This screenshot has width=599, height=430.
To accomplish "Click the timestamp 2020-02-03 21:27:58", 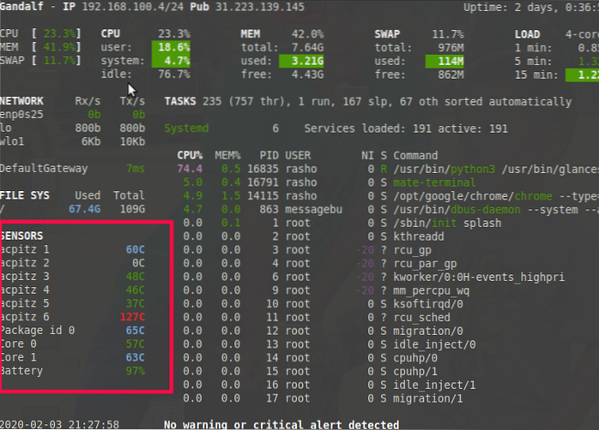I will point(59,425).
